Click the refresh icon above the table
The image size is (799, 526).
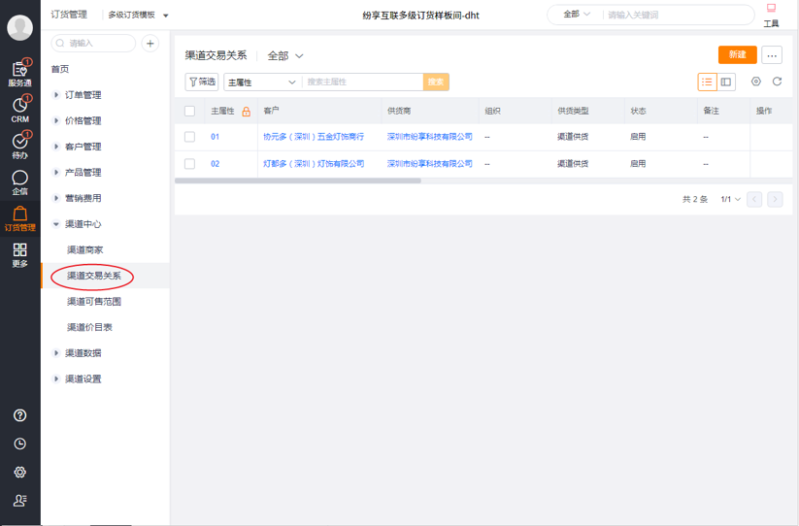click(x=777, y=82)
